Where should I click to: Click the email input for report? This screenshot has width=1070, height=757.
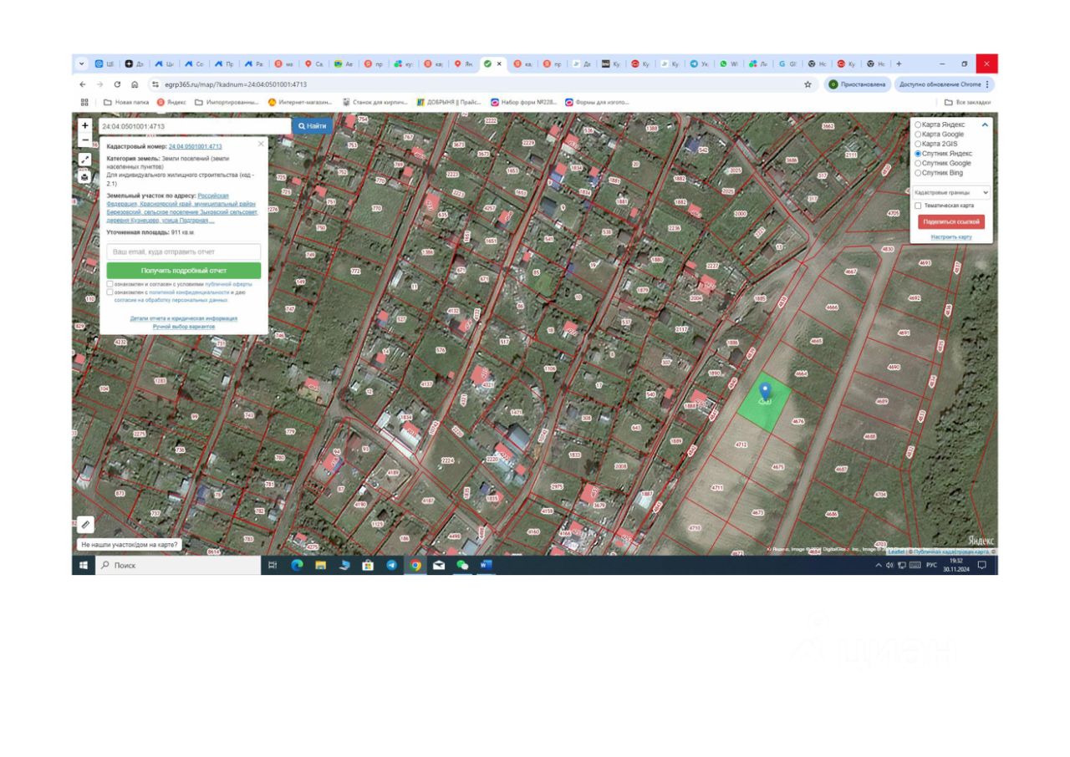point(184,251)
